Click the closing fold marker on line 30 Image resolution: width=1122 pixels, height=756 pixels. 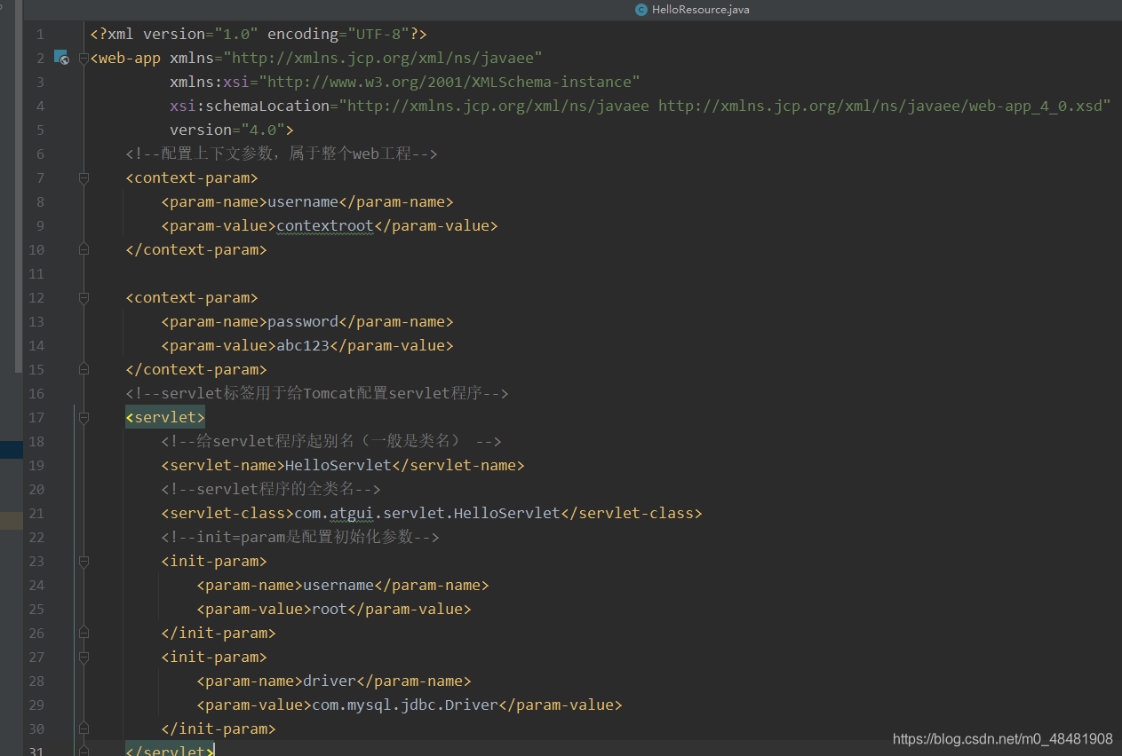(x=84, y=729)
